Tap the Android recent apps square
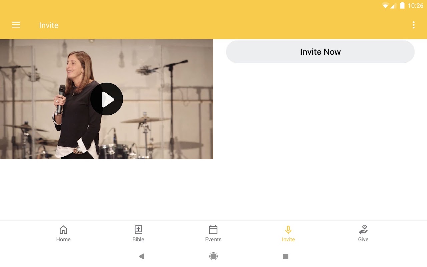This screenshot has height=267, width=427. (x=286, y=256)
